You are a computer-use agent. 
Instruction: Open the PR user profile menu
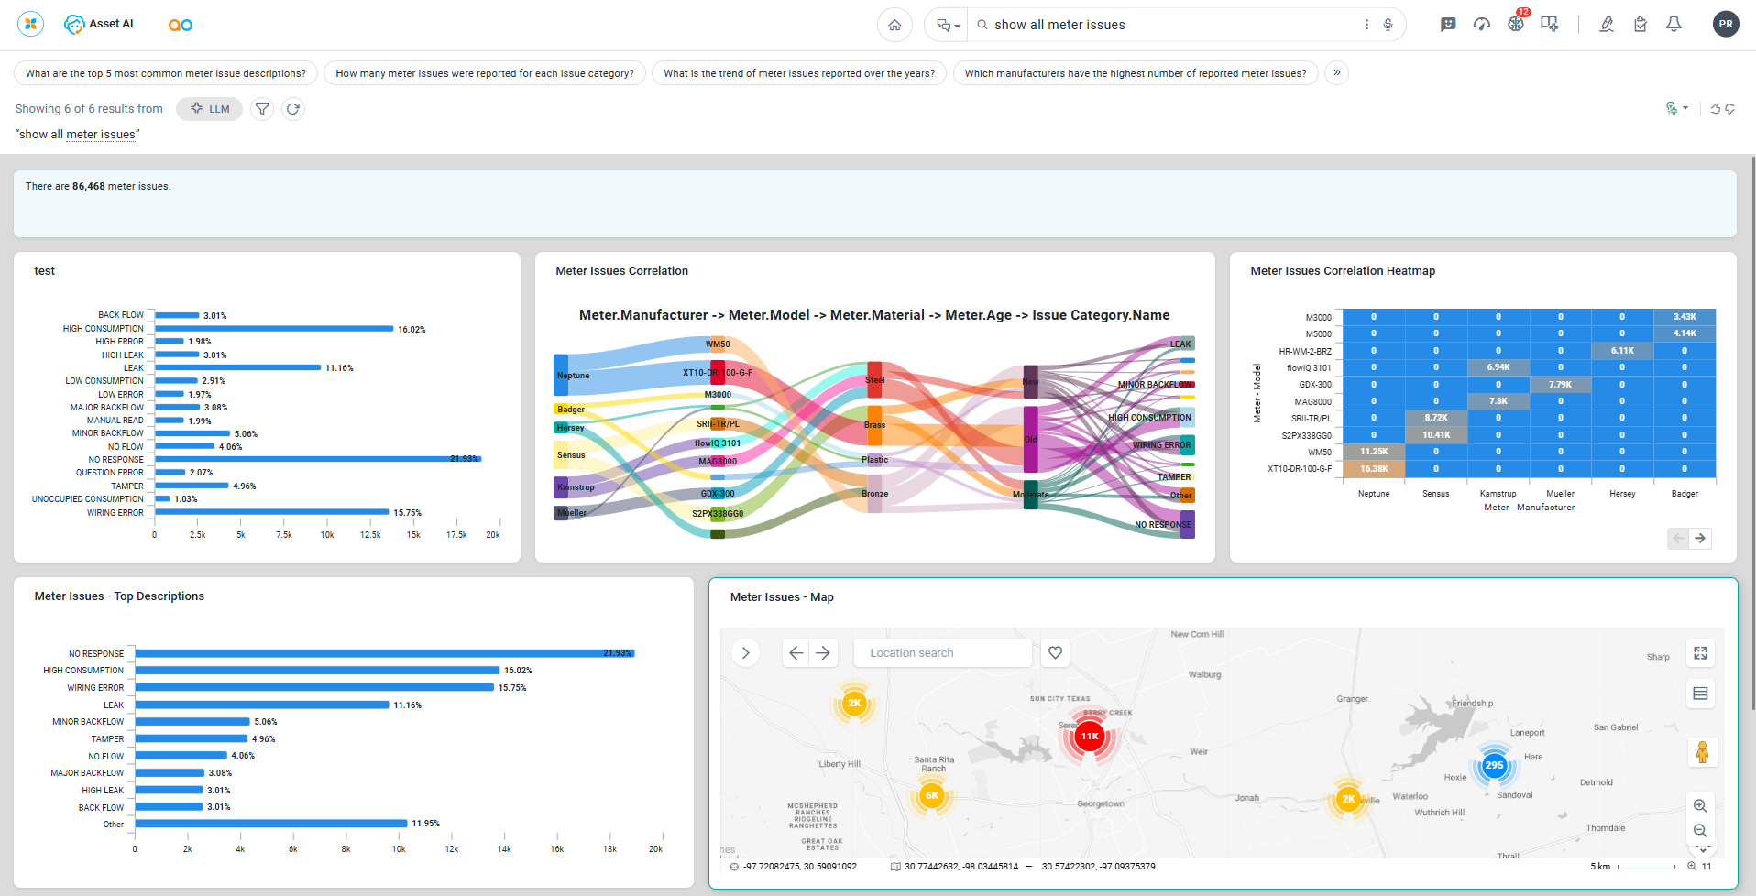click(x=1726, y=25)
